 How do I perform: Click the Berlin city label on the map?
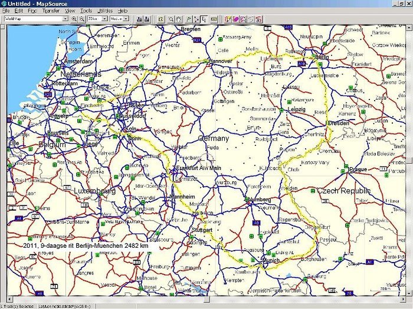point(322,57)
